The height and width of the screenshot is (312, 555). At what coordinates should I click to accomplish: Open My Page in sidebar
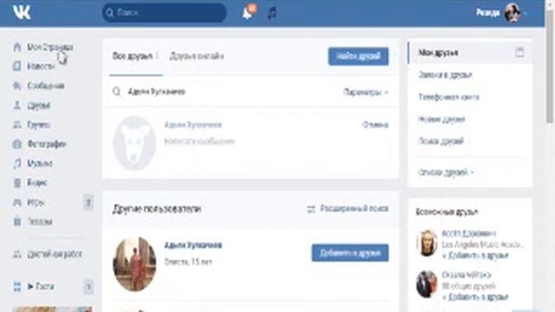50,47
